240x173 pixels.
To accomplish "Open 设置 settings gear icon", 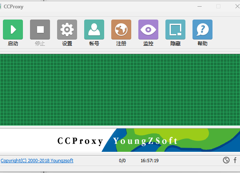I will click(67, 30).
